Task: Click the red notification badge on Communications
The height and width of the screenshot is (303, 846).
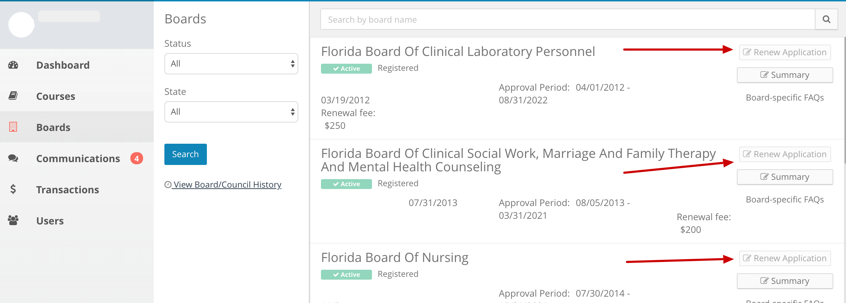Action: coord(137,158)
